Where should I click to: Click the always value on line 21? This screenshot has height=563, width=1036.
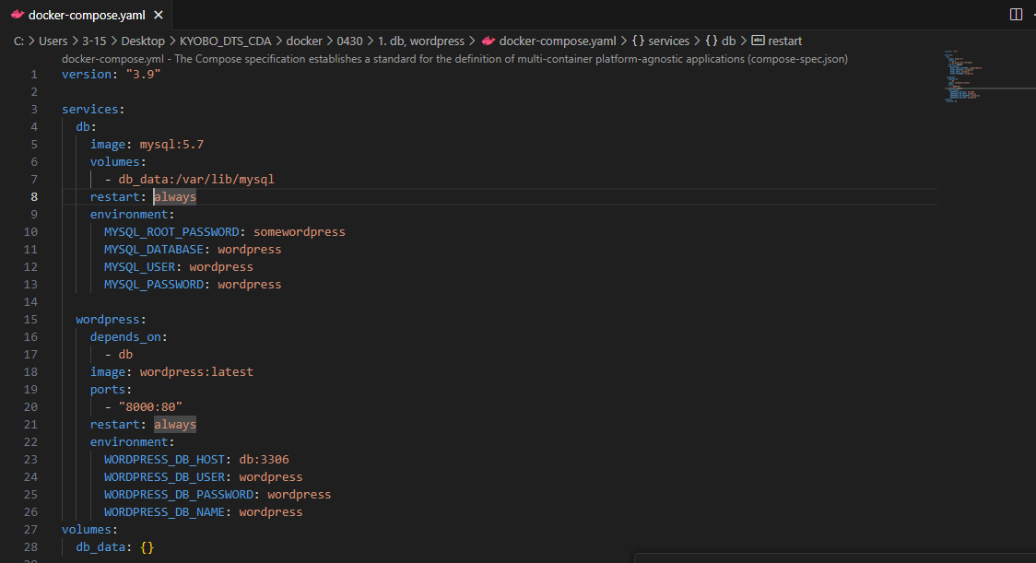pyautogui.click(x=175, y=424)
